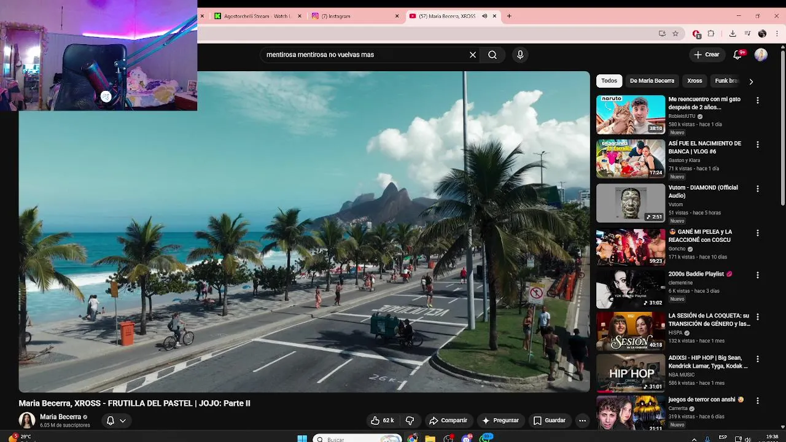This screenshot has width=786, height=442.
Task: Open taskbar volume speaker icon
Action: [747, 438]
